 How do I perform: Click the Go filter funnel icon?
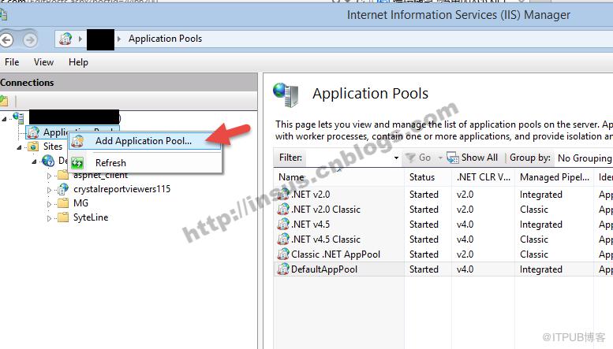click(410, 158)
